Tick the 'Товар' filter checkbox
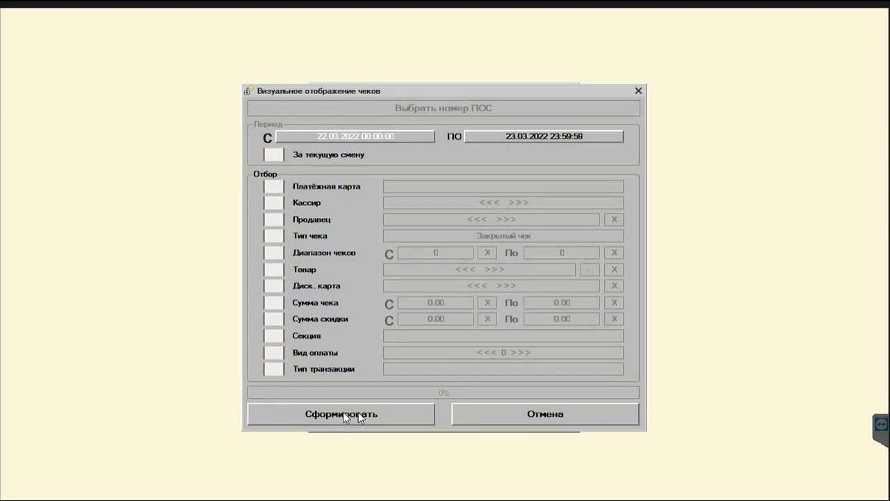890x501 pixels. pyautogui.click(x=274, y=269)
